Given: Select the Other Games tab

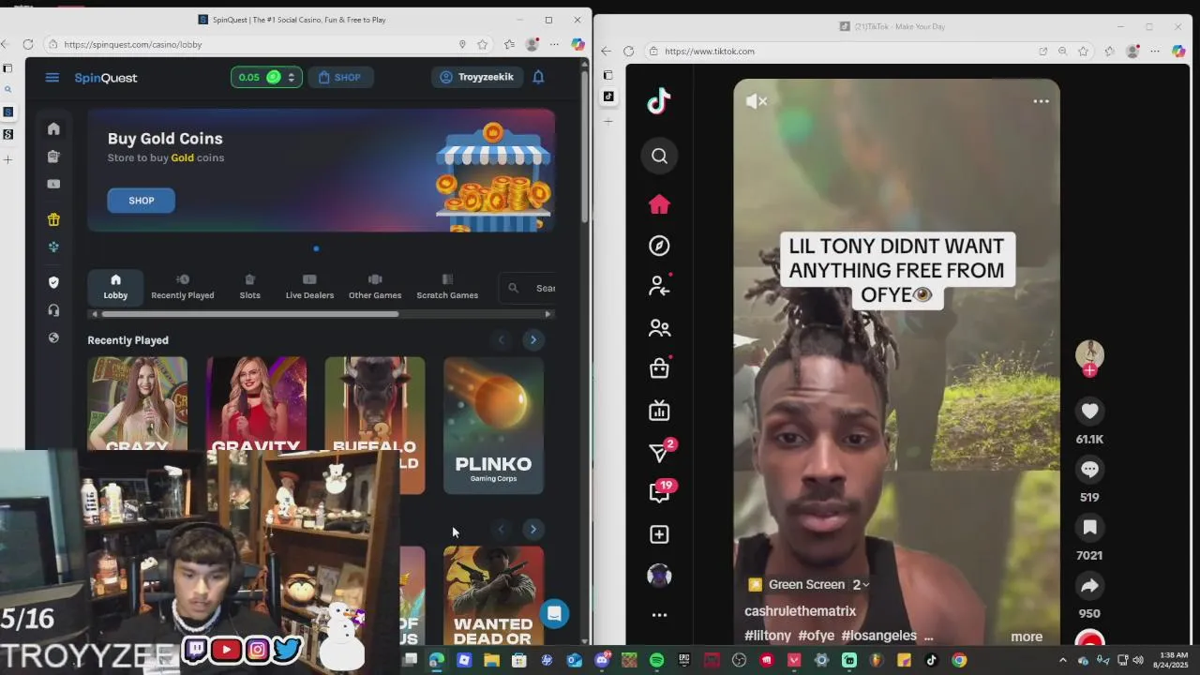Looking at the screenshot, I should [x=375, y=287].
